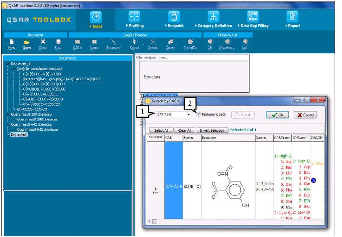This screenshot has height=237, width=342.
Task: Open the Report stage icon
Action: 293,16
